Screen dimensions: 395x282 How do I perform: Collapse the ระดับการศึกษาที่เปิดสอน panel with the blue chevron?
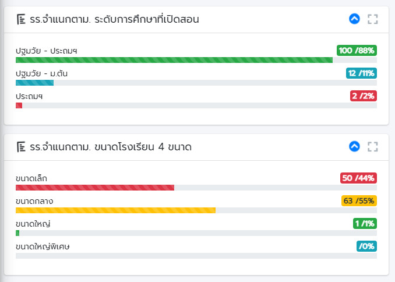[354, 19]
